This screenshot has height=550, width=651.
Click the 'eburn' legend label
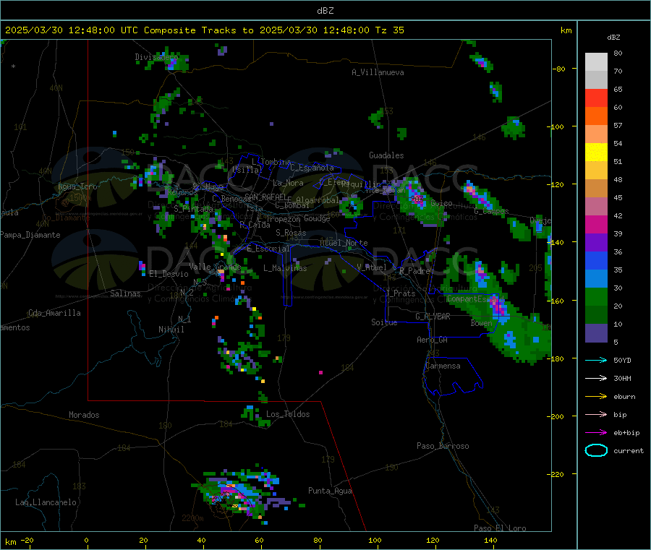(624, 396)
